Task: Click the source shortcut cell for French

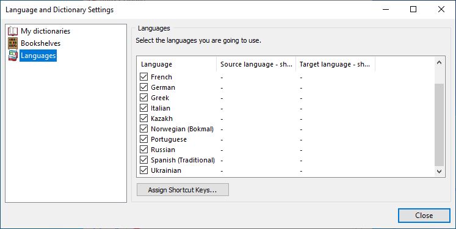Action: [x=256, y=77]
